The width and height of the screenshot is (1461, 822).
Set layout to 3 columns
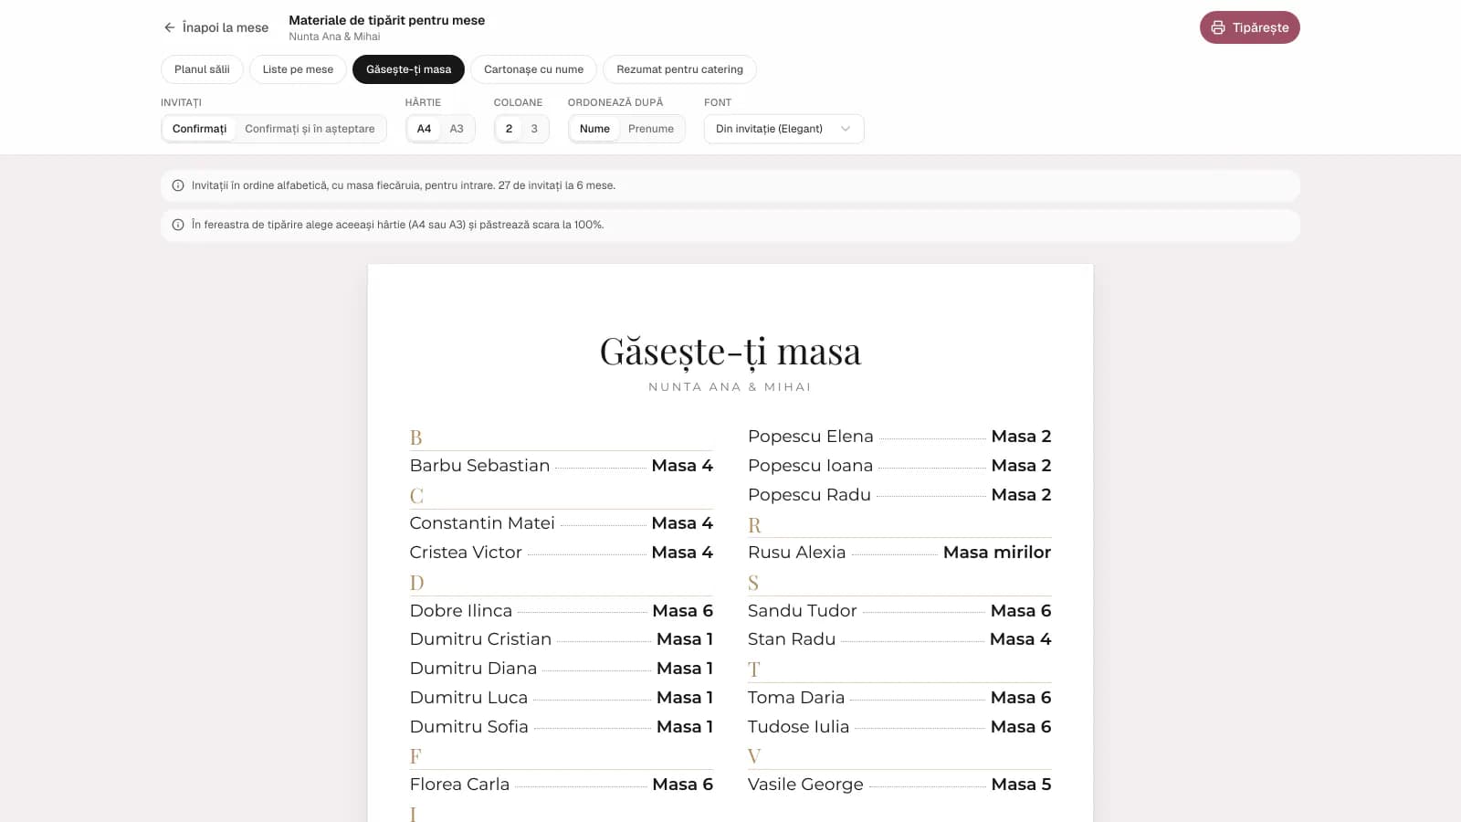[534, 129]
